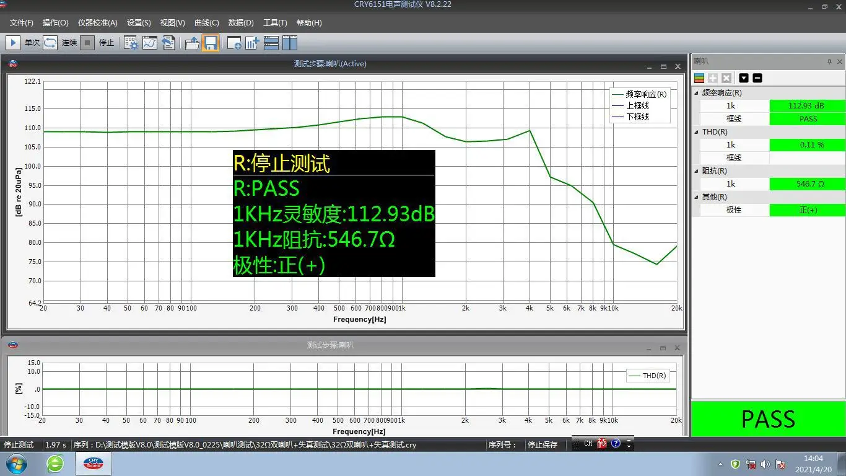Click the open folder icon
Screen dimensions: 846x476
192,43
